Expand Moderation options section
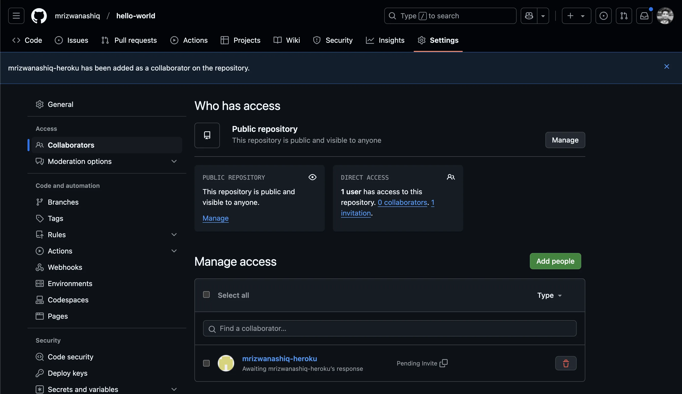 (107, 161)
